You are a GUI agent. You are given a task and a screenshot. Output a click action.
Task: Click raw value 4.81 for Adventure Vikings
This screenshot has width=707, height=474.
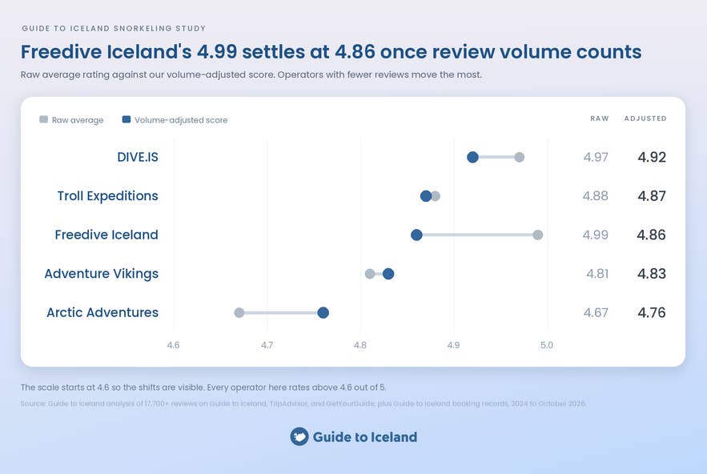point(597,274)
